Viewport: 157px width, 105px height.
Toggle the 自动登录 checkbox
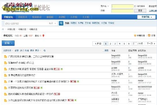coord(135,6)
